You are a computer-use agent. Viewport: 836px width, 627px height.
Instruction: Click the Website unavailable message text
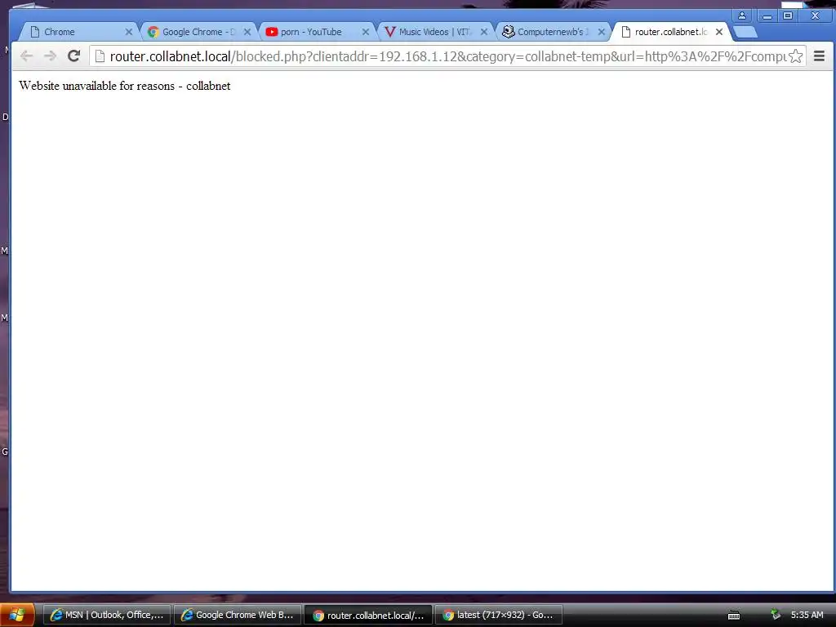pos(125,86)
